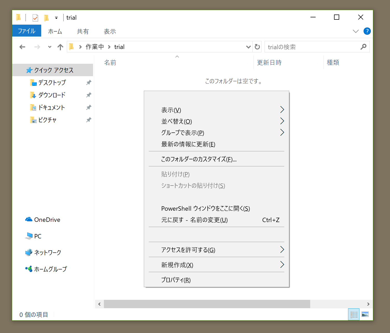Click horizontal scrollbar right arrow
The width and height of the screenshot is (390, 333).
pyautogui.click(x=368, y=304)
